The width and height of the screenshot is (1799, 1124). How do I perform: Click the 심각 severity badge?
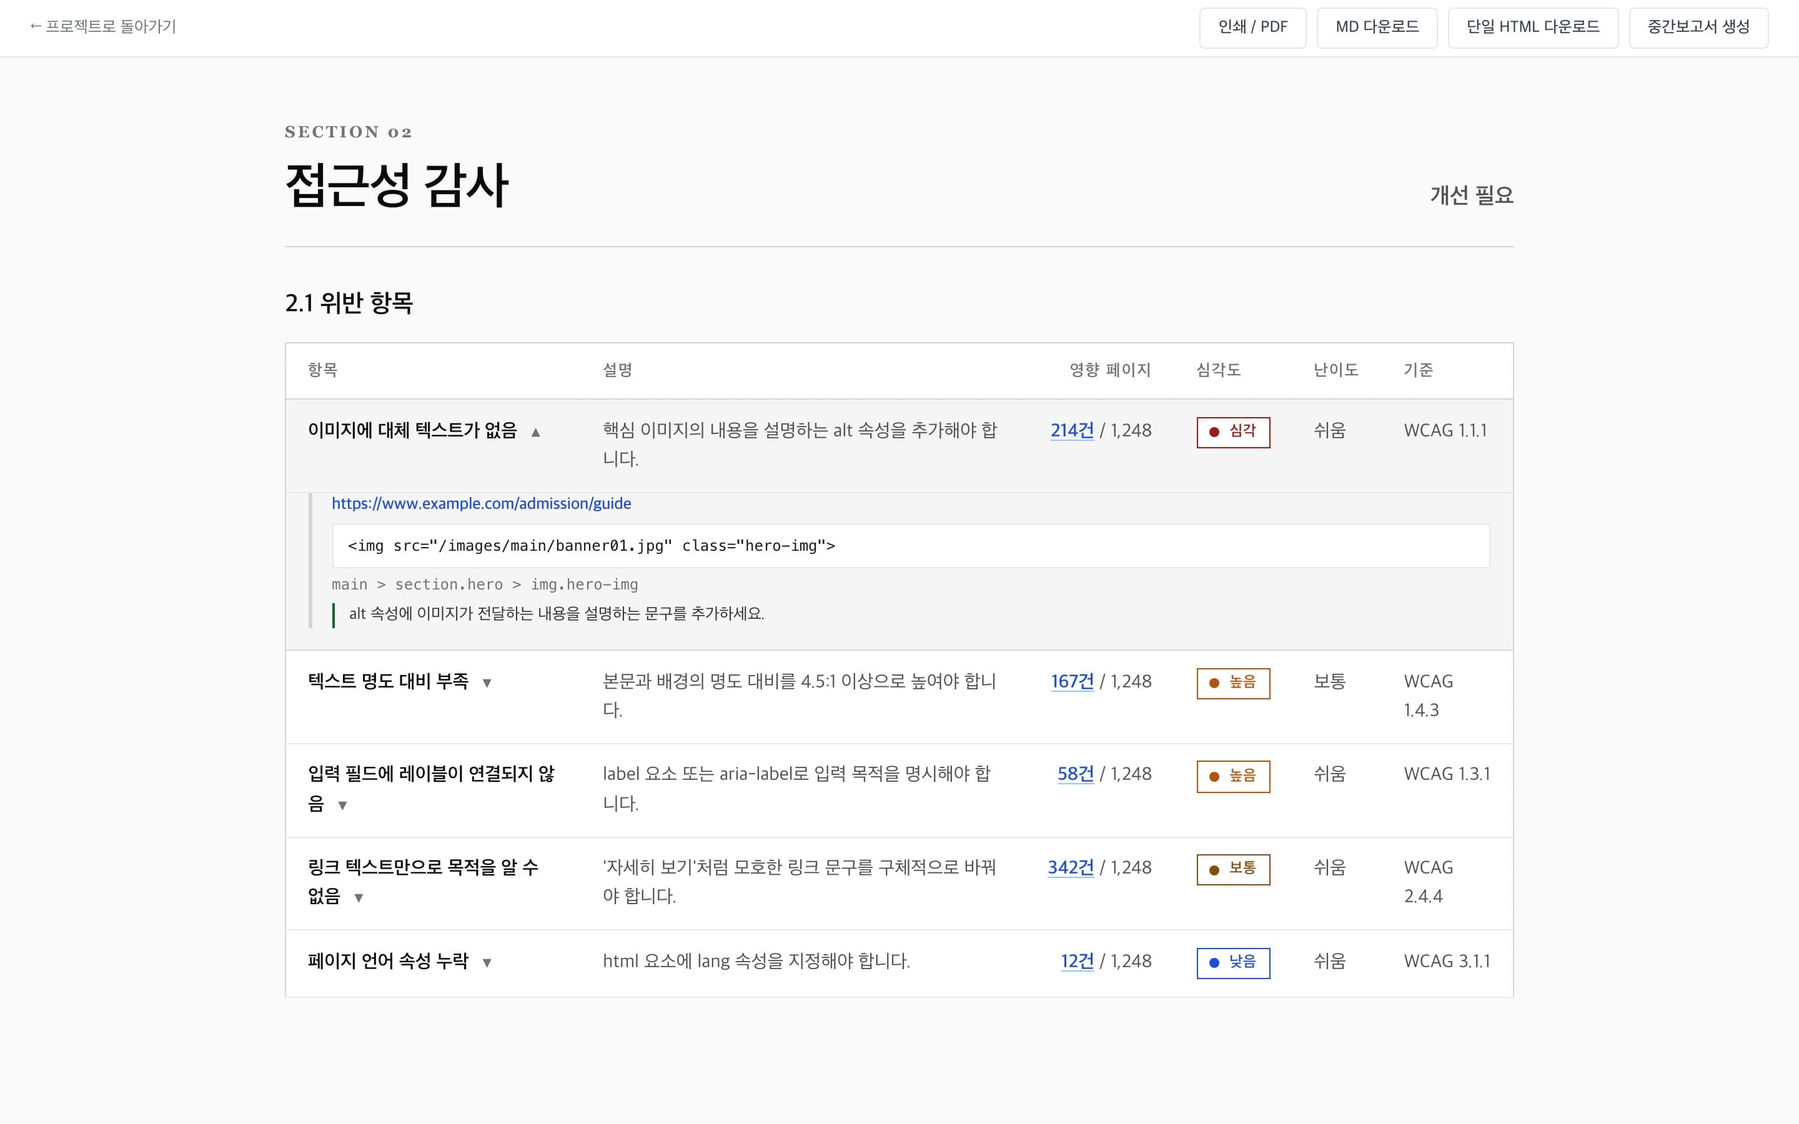[x=1233, y=433]
